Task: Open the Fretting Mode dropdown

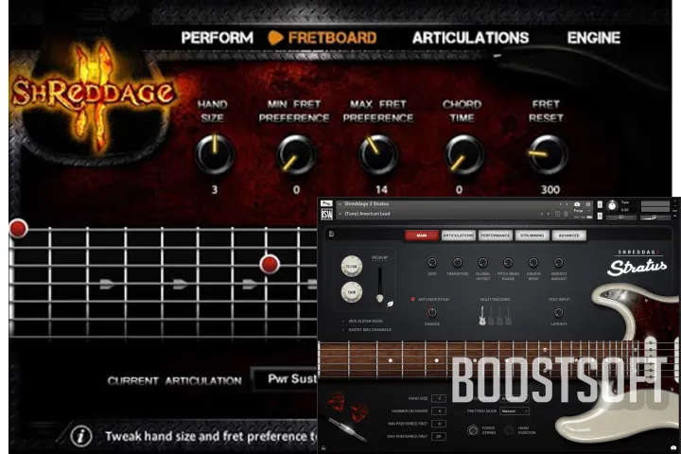Action: coord(515,410)
